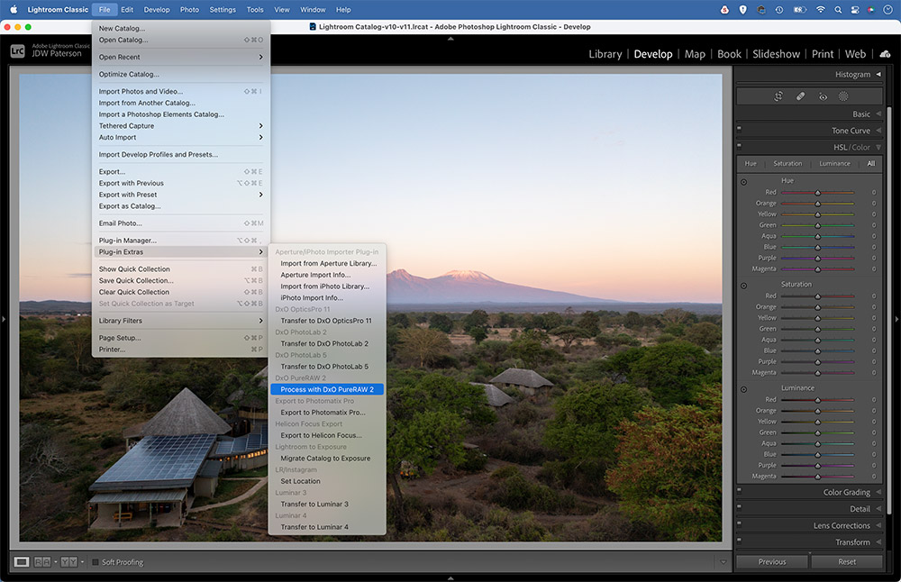Click the Time Machine menu bar icon
Viewport: 901px width, 582px height.
tap(779, 10)
